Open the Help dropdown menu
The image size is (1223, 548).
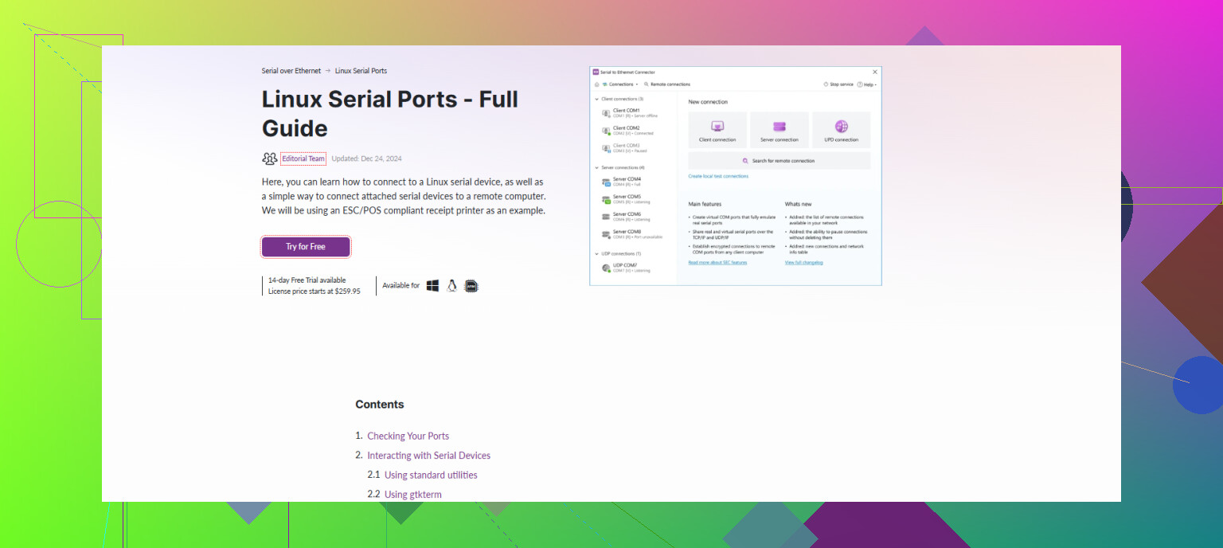(x=866, y=84)
